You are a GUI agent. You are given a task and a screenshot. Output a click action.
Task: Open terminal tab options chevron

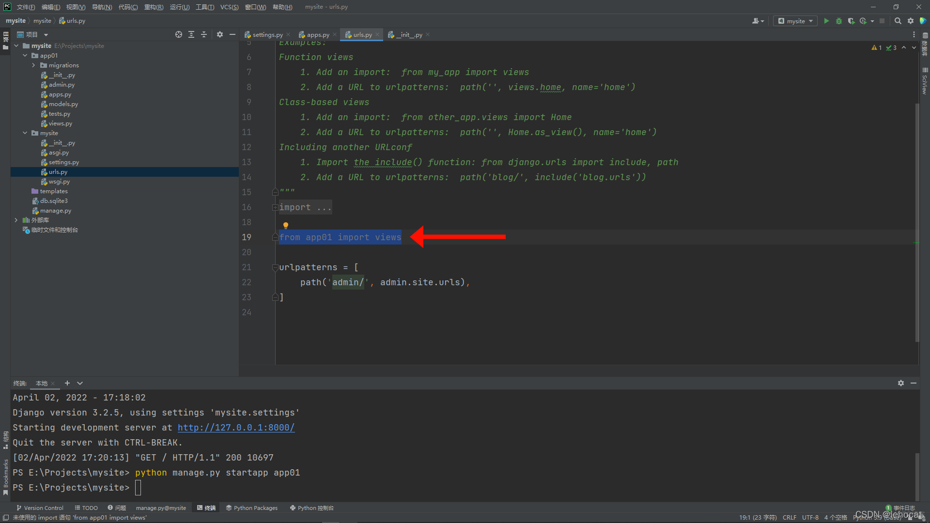click(x=80, y=383)
